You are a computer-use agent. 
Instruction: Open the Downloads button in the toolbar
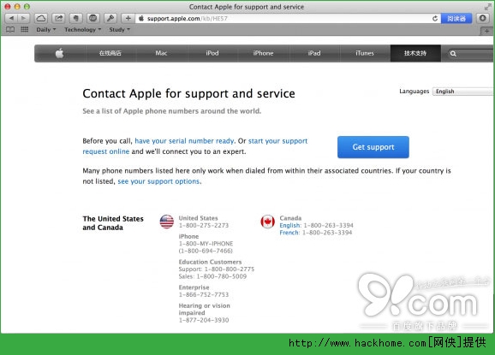[x=482, y=18]
